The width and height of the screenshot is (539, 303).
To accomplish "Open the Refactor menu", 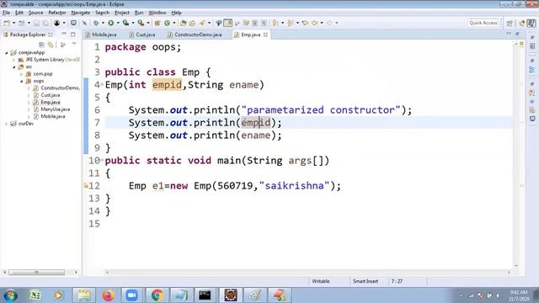I will 57,13.
